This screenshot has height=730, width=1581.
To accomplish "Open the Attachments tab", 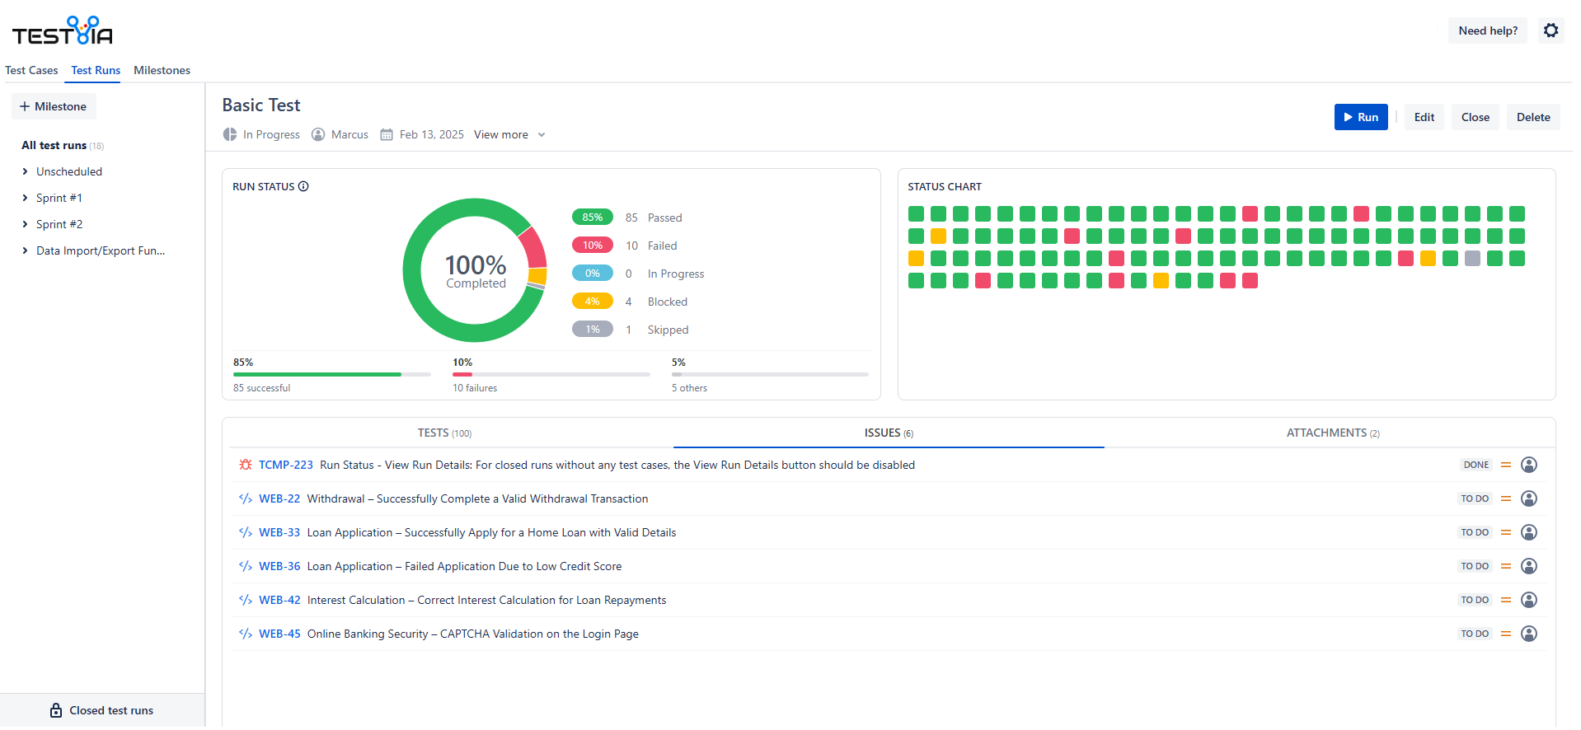I will pos(1332,433).
